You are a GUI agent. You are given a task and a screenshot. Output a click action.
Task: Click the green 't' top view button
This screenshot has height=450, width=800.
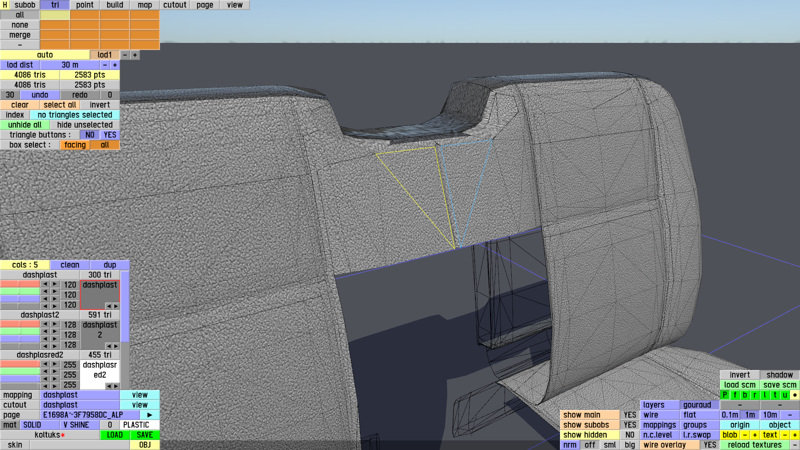point(775,395)
